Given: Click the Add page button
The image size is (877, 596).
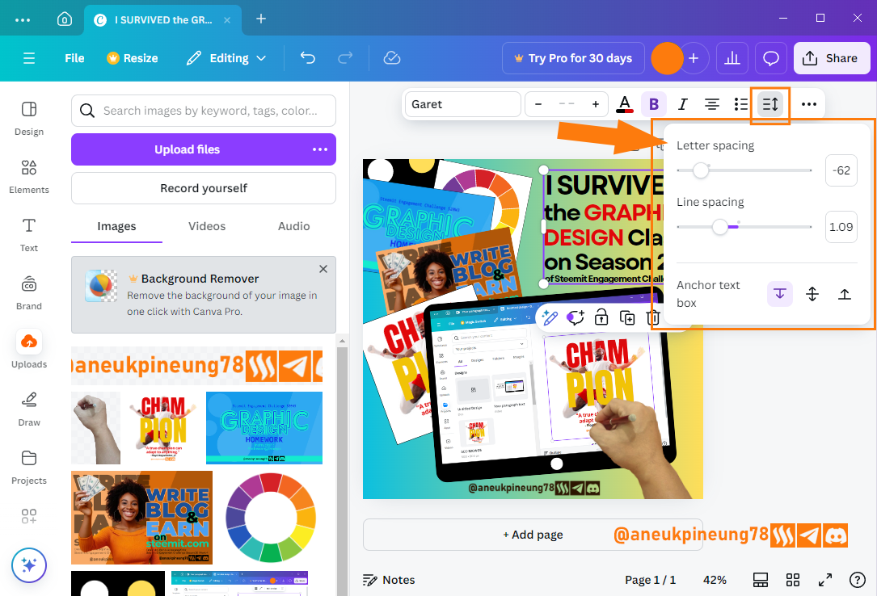Looking at the screenshot, I should coord(533,535).
